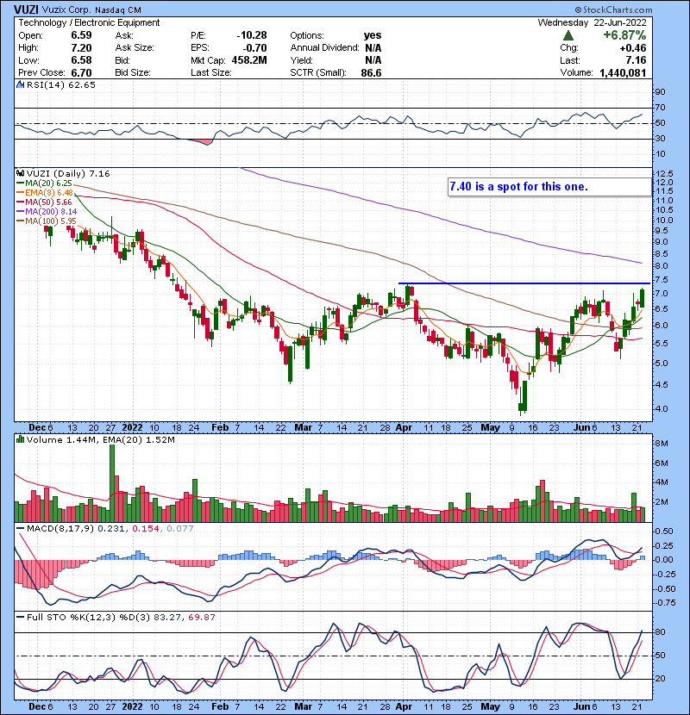
Task: Click the stochastic %K value 83.27
Action: click(x=167, y=617)
